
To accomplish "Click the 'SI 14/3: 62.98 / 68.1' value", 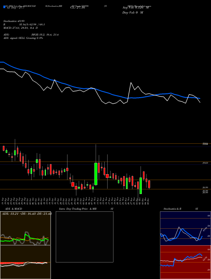I will (x=32, y=25).
